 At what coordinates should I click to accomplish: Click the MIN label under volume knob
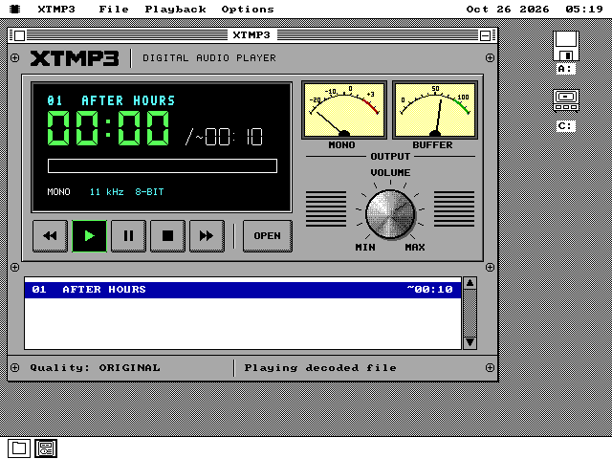pyautogui.click(x=365, y=247)
